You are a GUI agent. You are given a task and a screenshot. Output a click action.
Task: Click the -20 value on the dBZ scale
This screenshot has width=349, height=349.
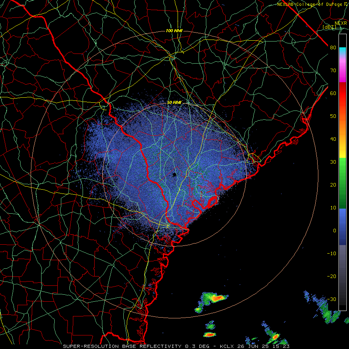point(332,276)
